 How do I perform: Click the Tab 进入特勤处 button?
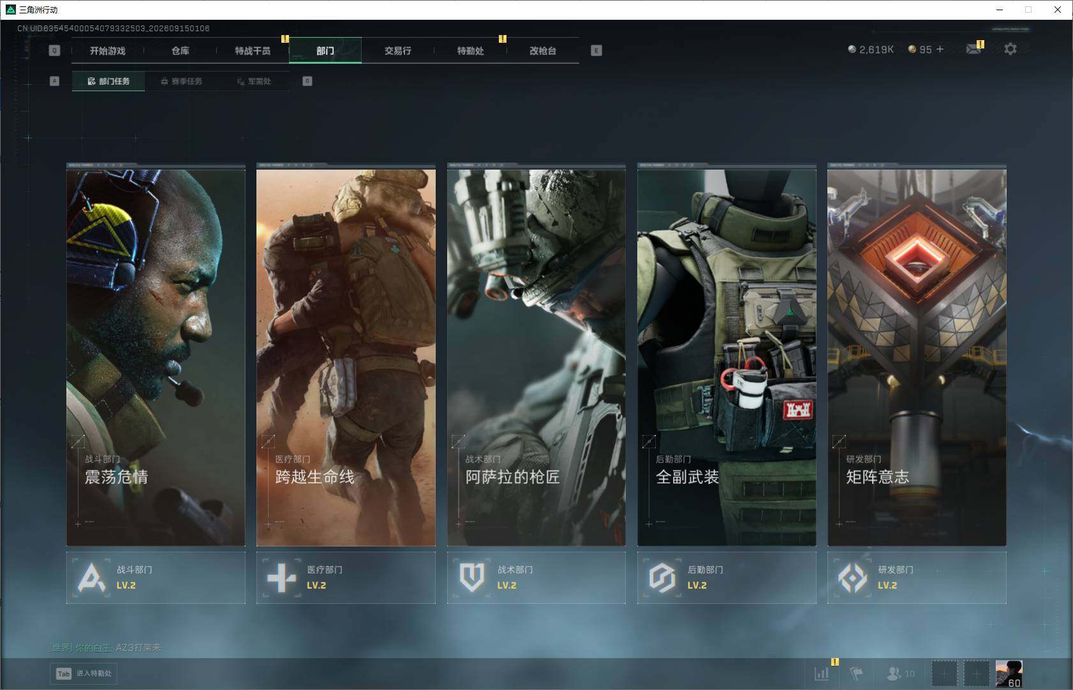pyautogui.click(x=84, y=673)
